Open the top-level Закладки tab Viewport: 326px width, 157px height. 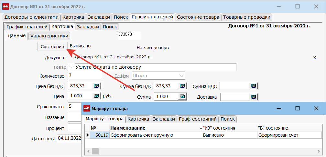point(99,17)
